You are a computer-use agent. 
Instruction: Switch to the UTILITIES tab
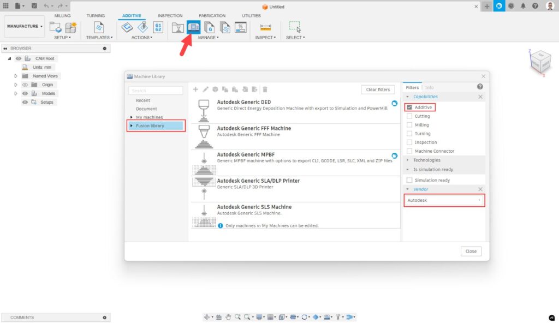(x=251, y=16)
